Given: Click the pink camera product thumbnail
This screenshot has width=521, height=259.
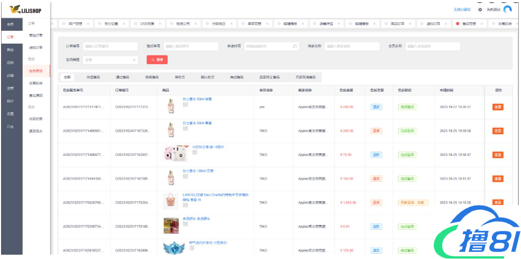Looking at the screenshot, I should (173, 153).
